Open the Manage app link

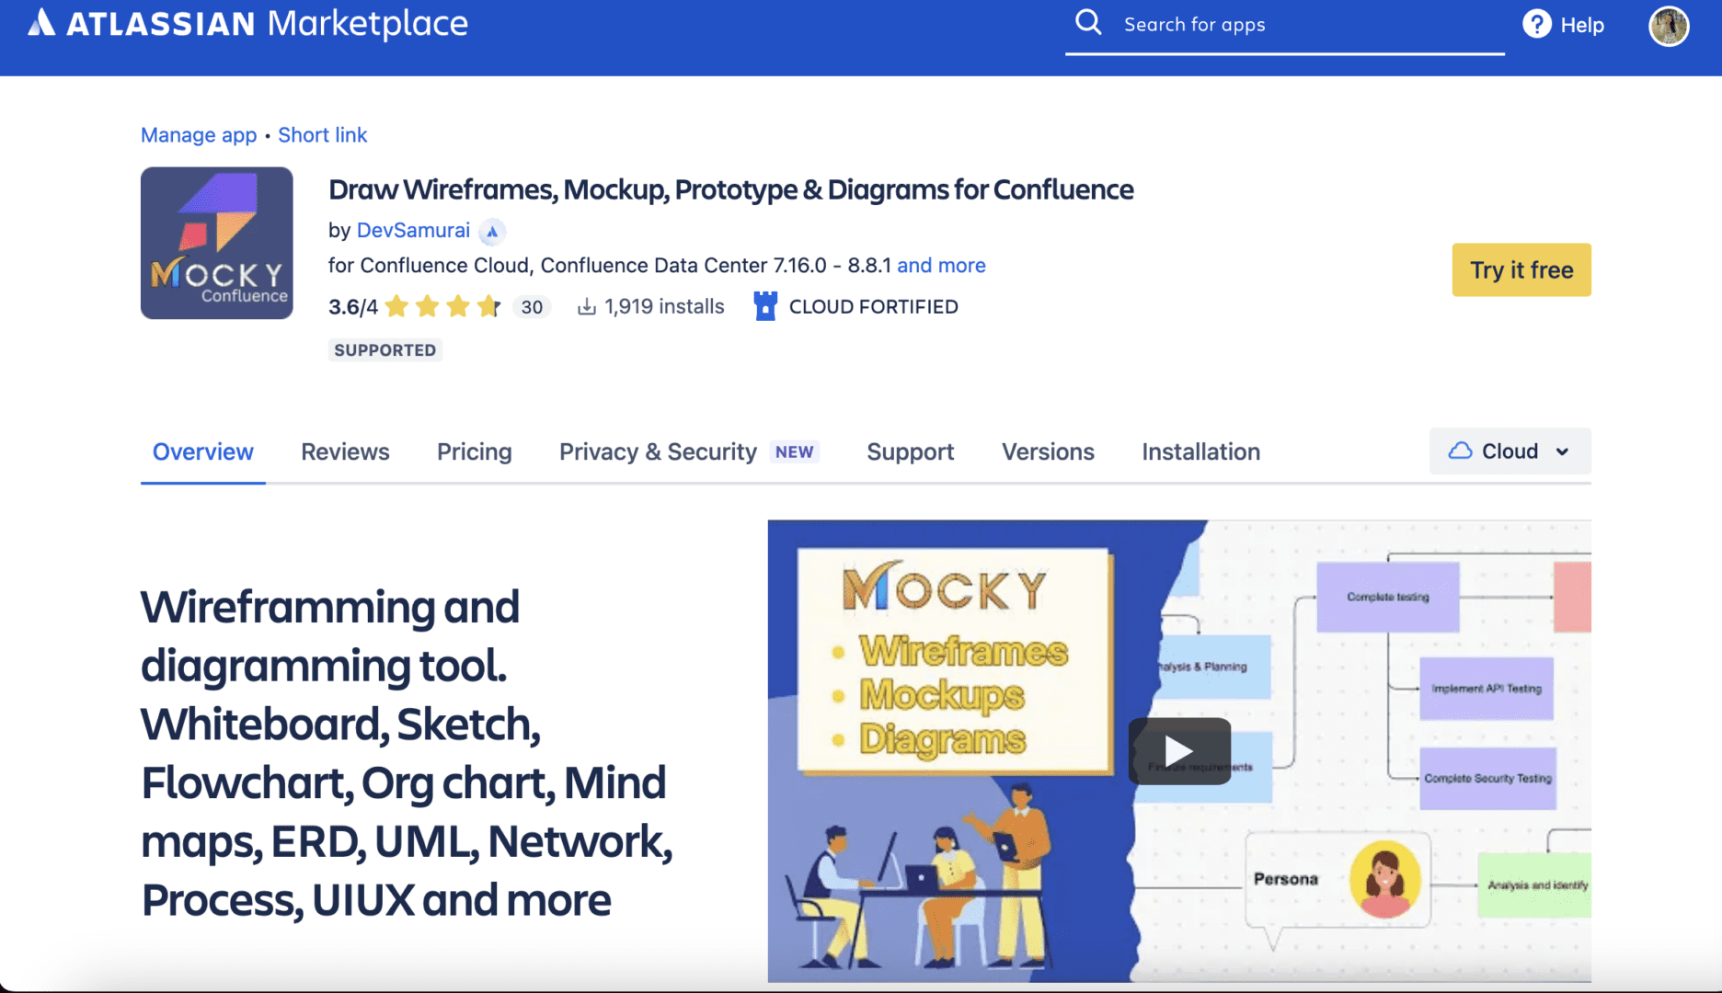[x=198, y=135]
